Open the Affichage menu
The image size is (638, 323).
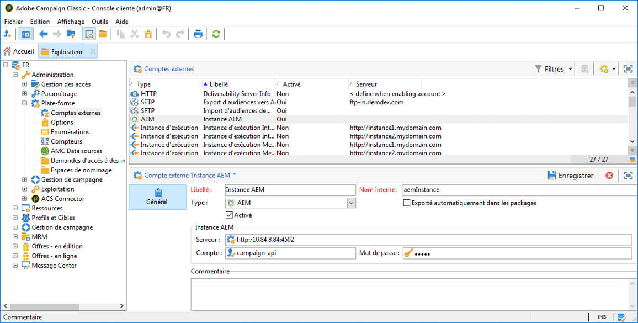[x=71, y=22]
